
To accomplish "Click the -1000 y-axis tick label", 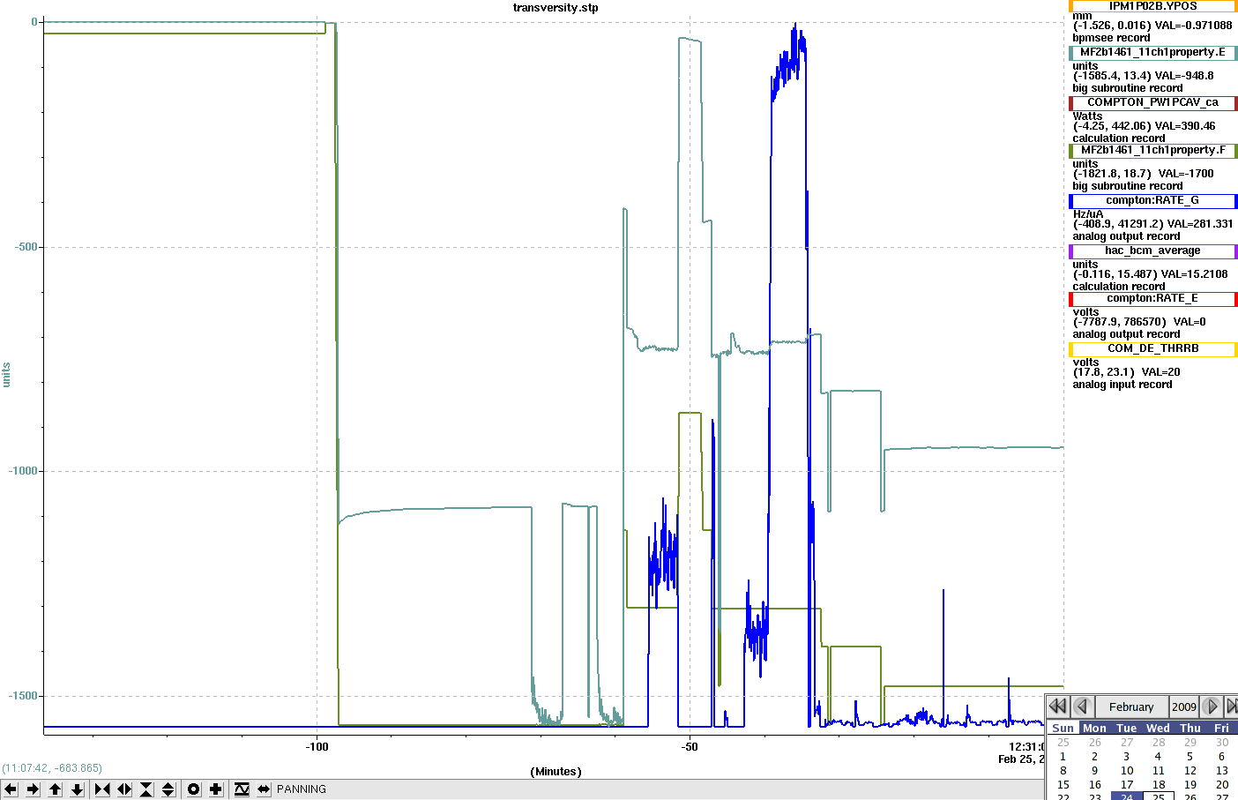I will pos(24,471).
